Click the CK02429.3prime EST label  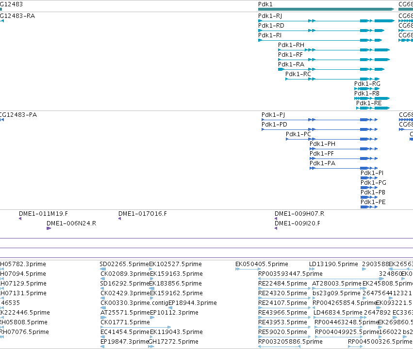(x=125, y=293)
